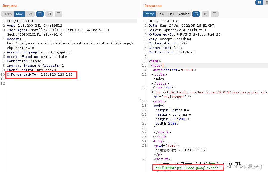Click Server: Apache/2.4.7 header
The image size is (268, 172).
(x=177, y=30)
